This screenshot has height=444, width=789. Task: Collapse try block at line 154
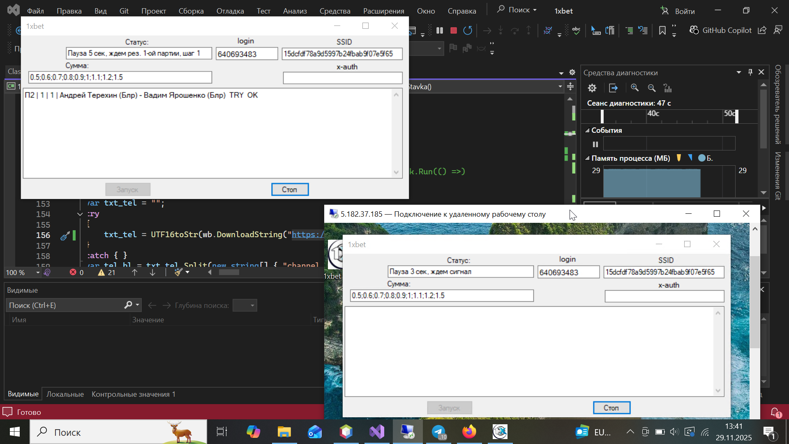coord(80,214)
